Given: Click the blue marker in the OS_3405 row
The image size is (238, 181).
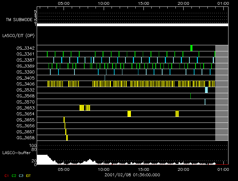Looking at the screenshot, I should click(105, 78).
